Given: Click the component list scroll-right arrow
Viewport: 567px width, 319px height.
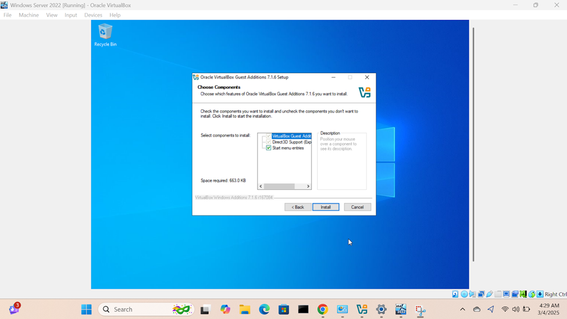Looking at the screenshot, I should [x=308, y=187].
